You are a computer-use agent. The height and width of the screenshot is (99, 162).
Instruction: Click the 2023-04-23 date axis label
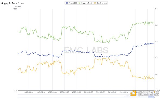point(29,92)
